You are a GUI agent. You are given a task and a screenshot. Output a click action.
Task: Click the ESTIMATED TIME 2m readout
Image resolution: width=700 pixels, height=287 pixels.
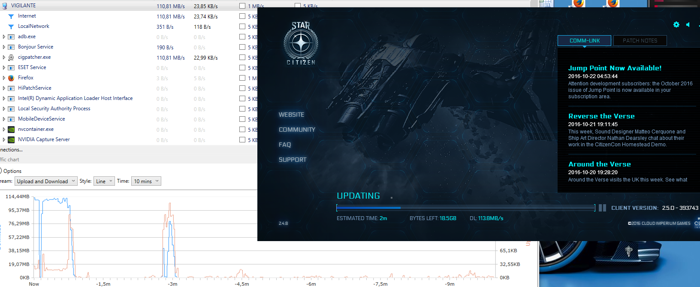pos(362,218)
